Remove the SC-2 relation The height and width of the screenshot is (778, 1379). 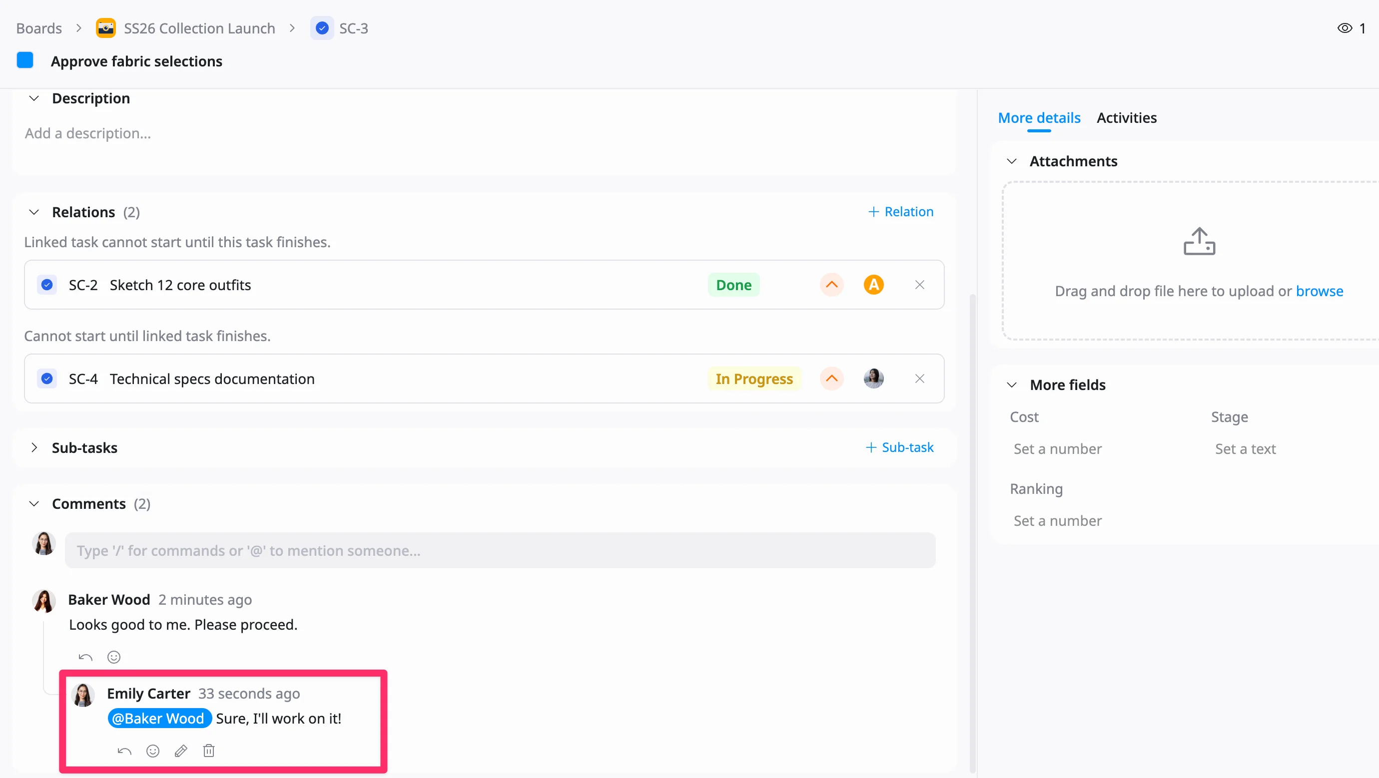(x=919, y=285)
